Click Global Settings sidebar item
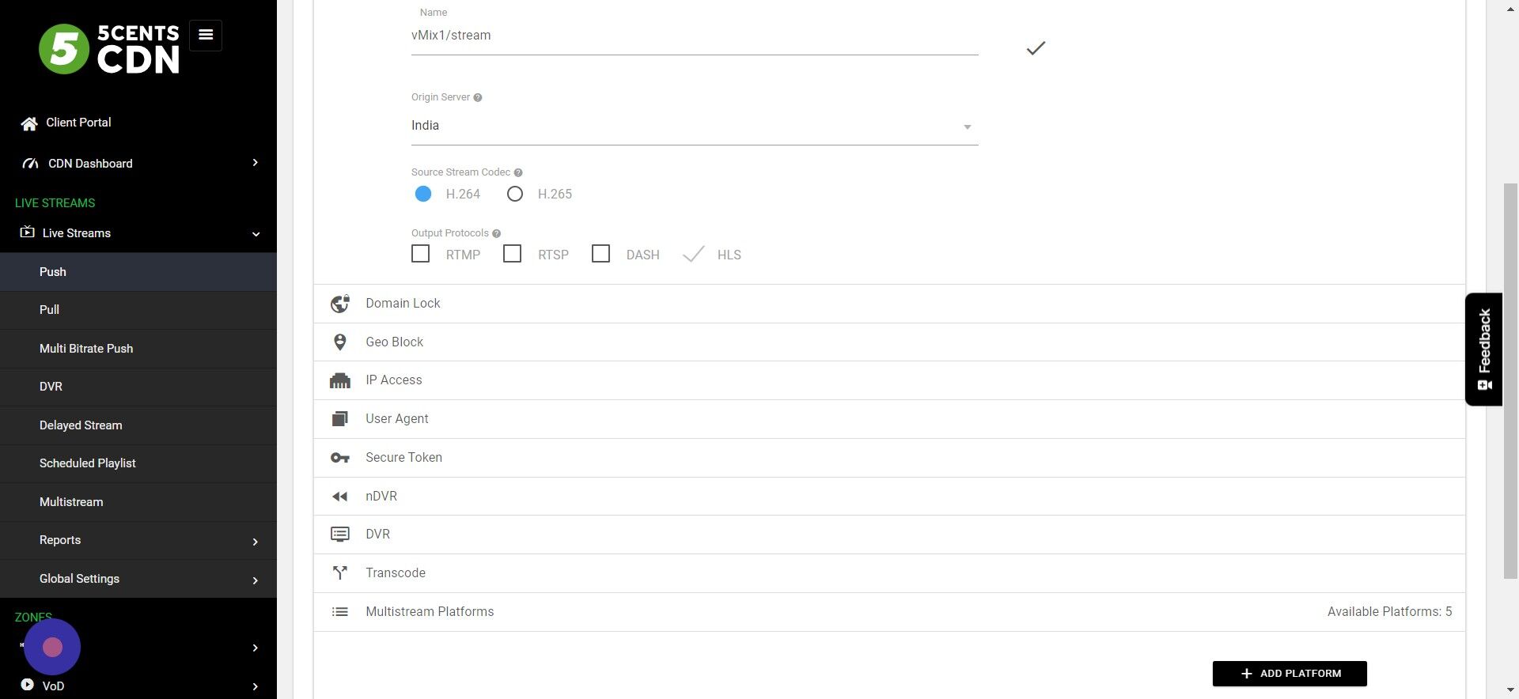The image size is (1519, 699). 138,579
